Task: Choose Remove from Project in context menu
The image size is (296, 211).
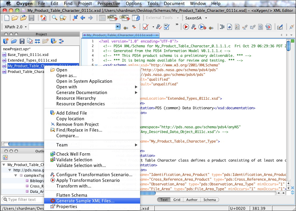Action: click(x=92, y=124)
